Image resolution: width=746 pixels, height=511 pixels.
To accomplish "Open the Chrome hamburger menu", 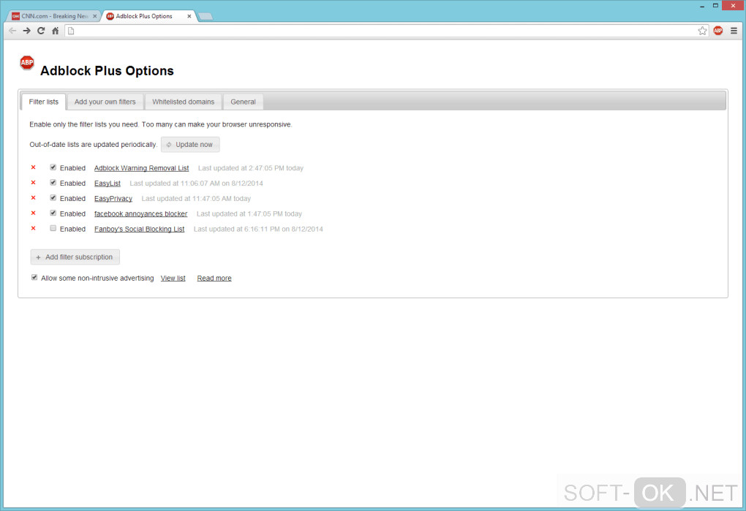I will click(734, 31).
